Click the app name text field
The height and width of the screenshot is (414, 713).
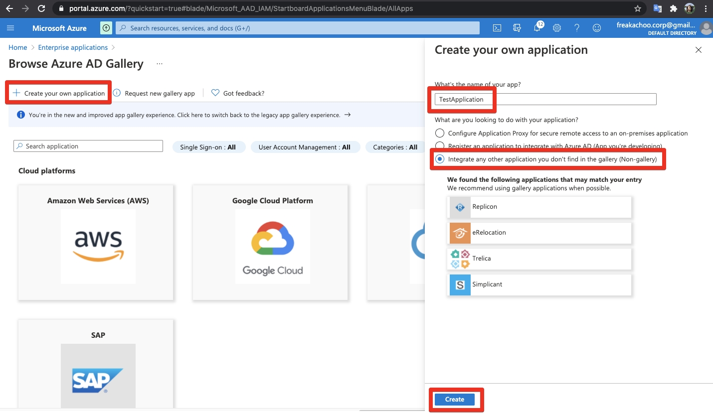(x=545, y=99)
